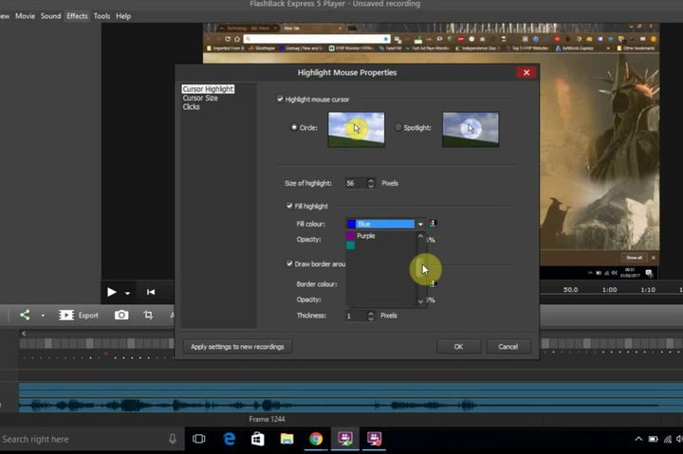Toggle the Fill highlight checkbox

[x=289, y=206]
